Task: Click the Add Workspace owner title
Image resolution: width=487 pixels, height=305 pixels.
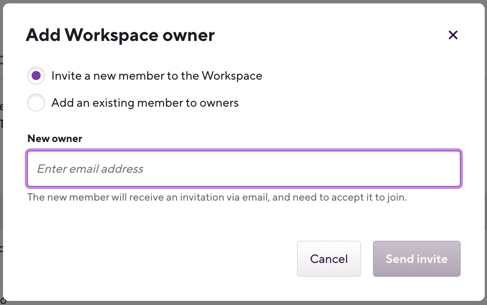Action: (120, 35)
